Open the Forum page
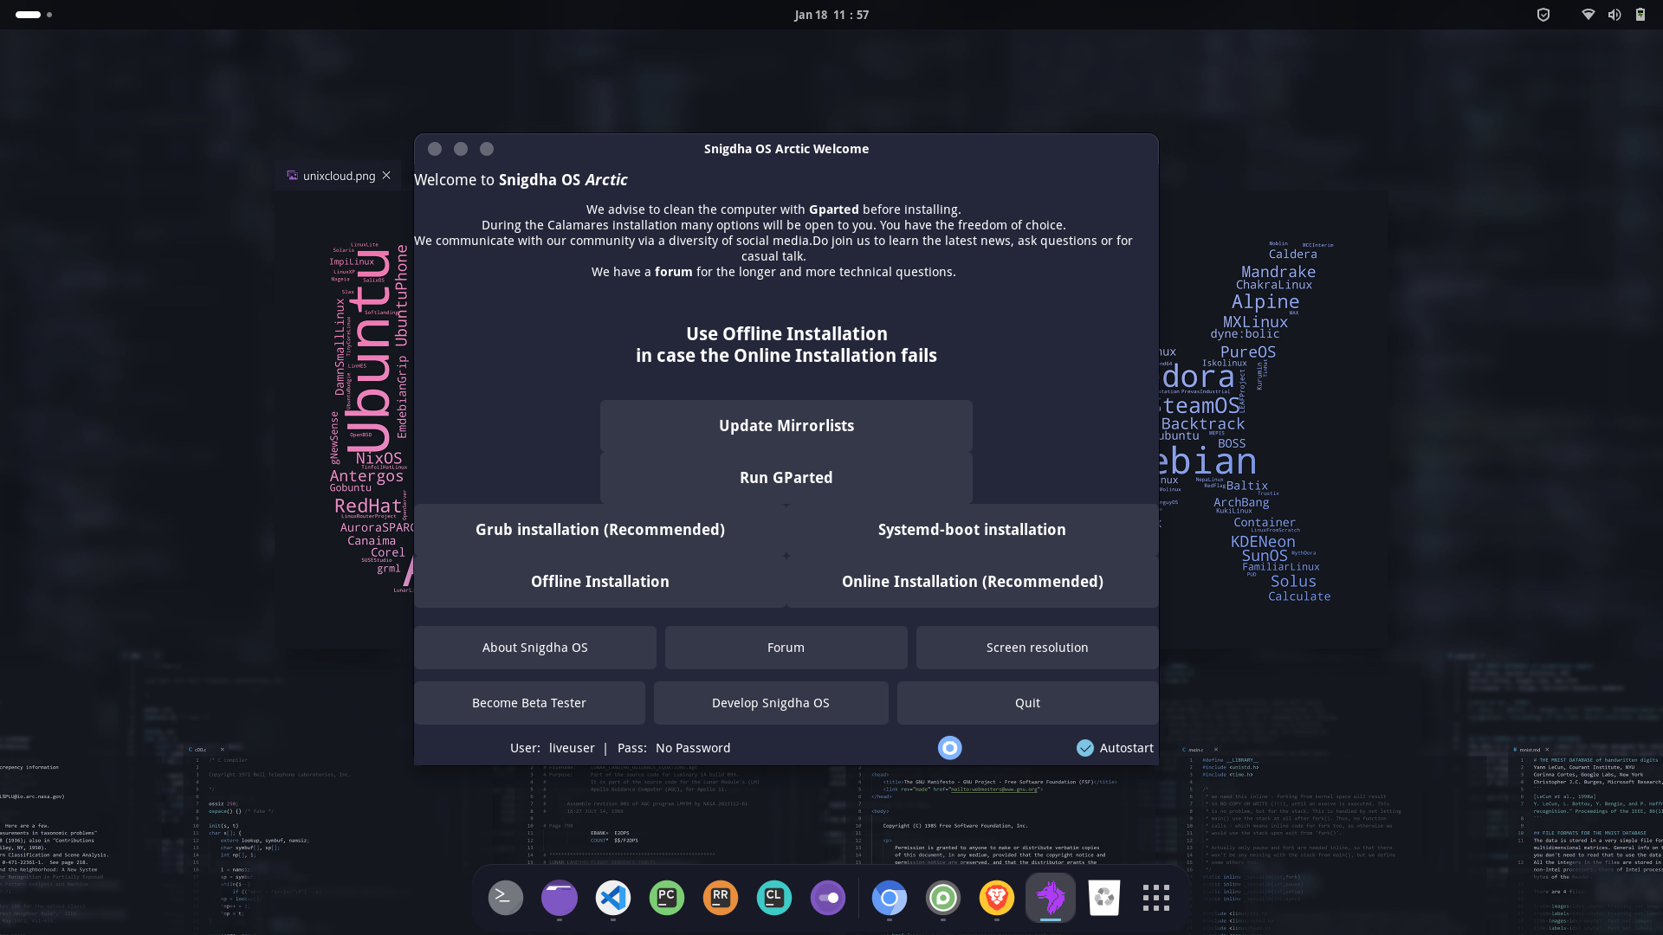Image resolution: width=1663 pixels, height=935 pixels. tap(785, 647)
